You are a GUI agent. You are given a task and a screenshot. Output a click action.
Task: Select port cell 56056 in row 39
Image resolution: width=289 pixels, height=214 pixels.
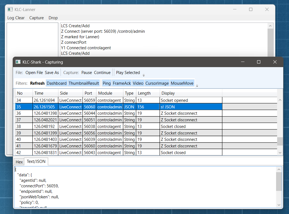pos(89,133)
